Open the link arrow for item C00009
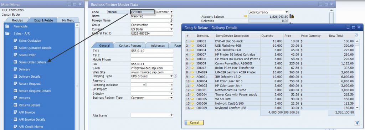 192,108
